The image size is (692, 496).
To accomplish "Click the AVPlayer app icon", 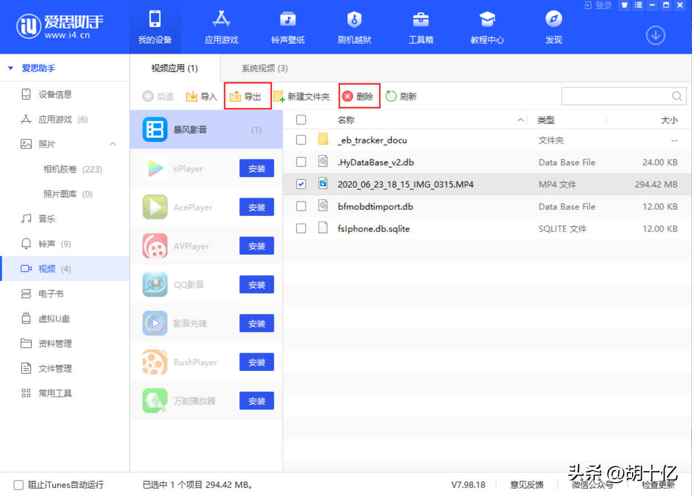I will pos(155,246).
